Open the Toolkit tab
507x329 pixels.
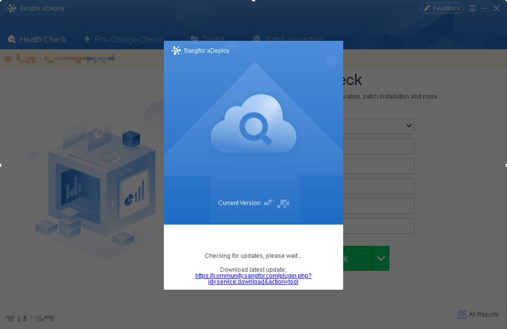click(x=207, y=38)
